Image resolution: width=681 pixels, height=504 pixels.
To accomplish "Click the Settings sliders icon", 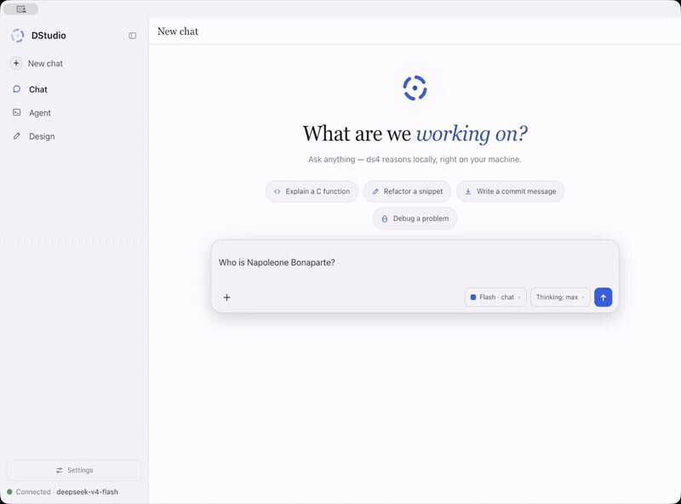I will (x=60, y=470).
